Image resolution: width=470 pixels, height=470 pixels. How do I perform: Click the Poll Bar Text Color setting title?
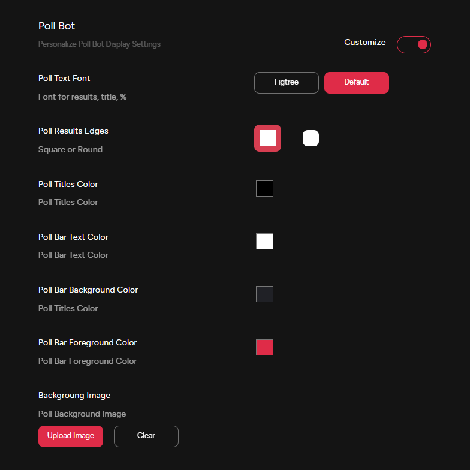(73, 237)
